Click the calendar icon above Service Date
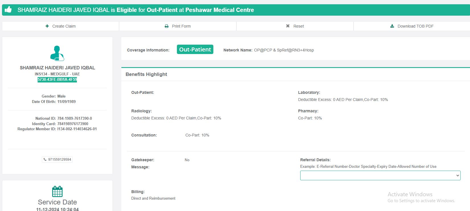 point(57,191)
